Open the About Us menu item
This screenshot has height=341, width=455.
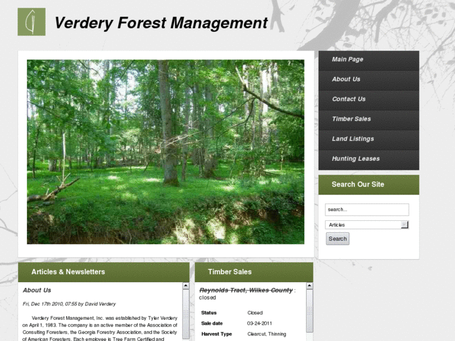[x=369, y=80]
